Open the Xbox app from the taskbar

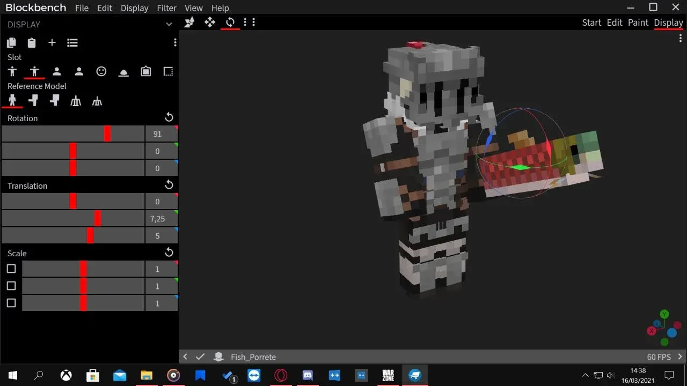pos(66,375)
